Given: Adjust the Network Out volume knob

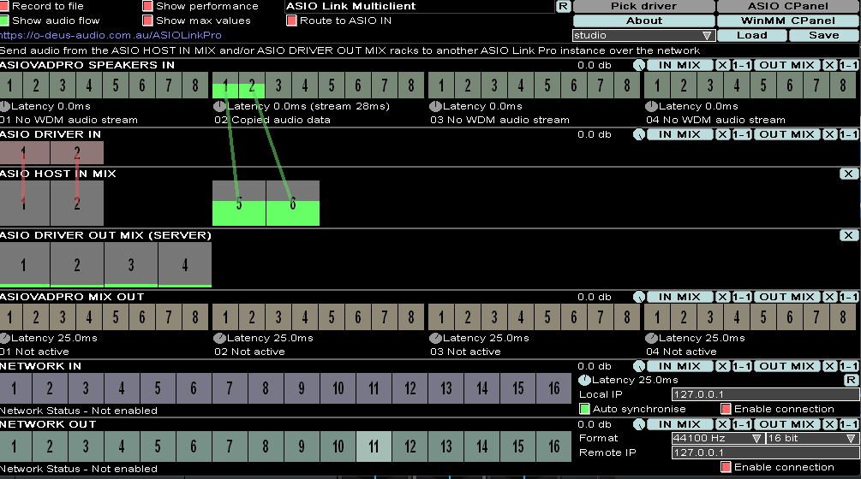Looking at the screenshot, I should (638, 424).
